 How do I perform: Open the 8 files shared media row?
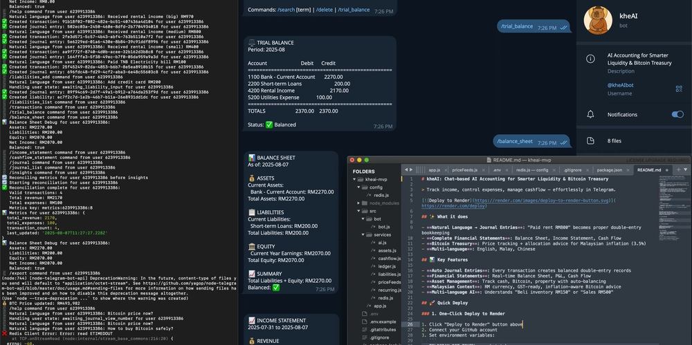coord(634,141)
